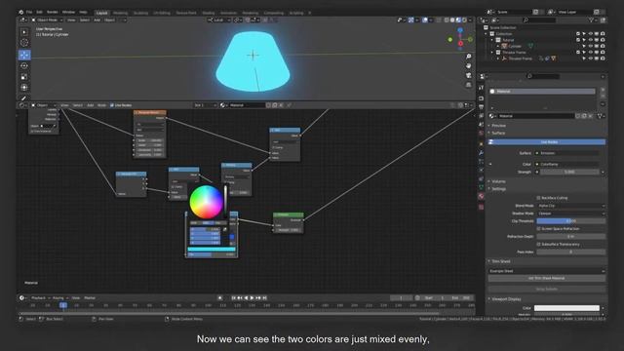Open the Render properties tab icon

tap(481, 97)
